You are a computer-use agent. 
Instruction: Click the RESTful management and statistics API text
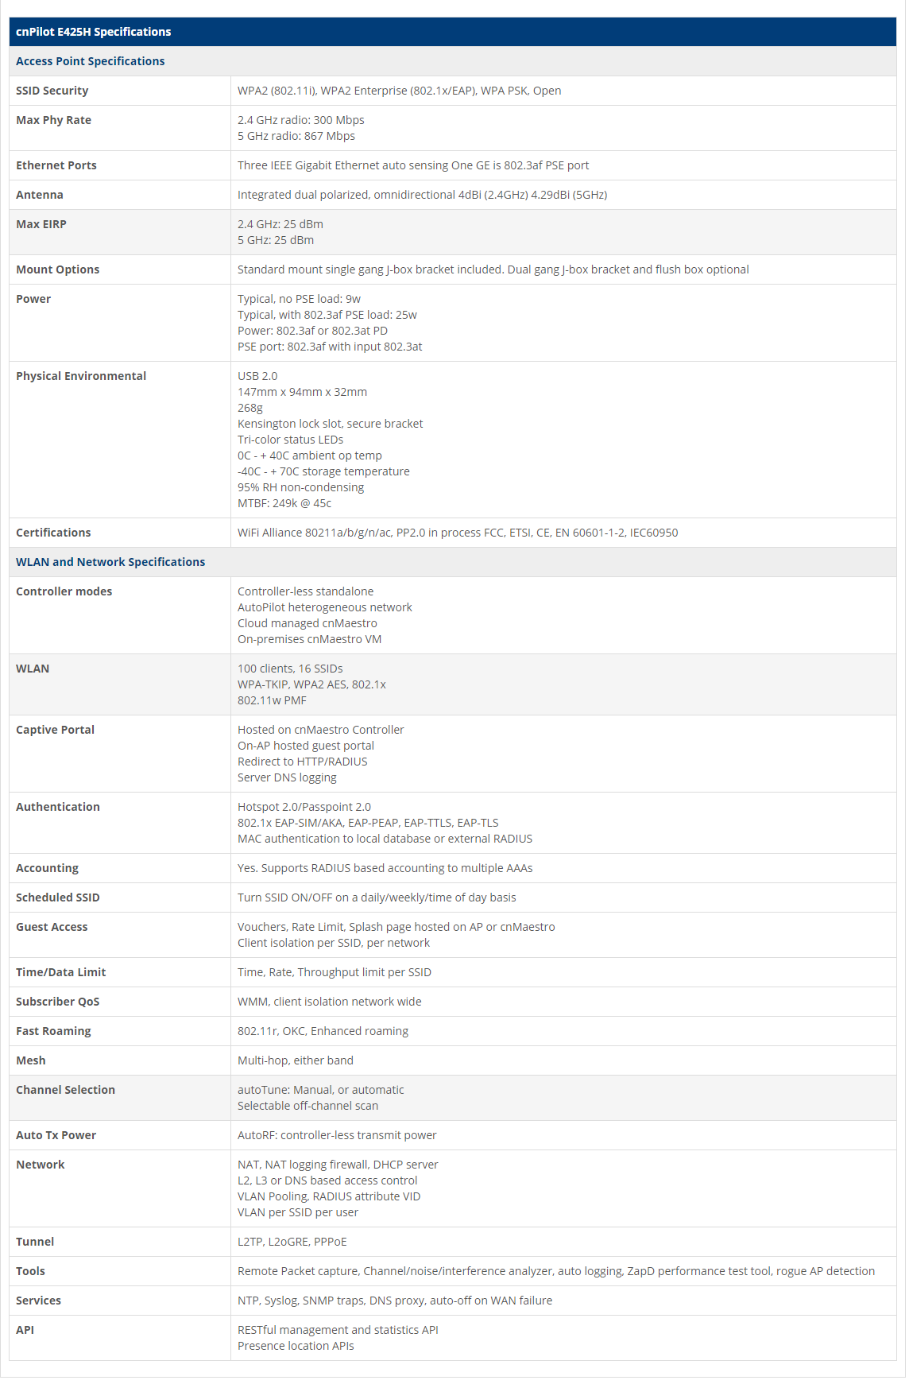pyautogui.click(x=338, y=1330)
